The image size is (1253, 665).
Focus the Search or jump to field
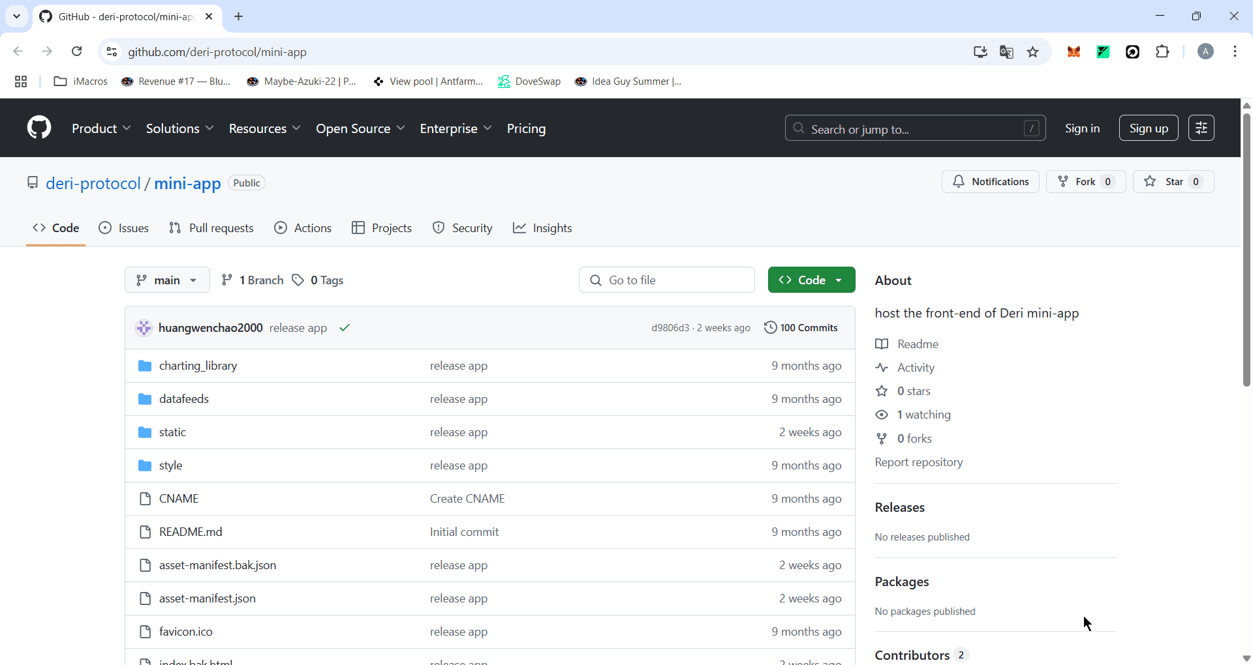pos(915,128)
